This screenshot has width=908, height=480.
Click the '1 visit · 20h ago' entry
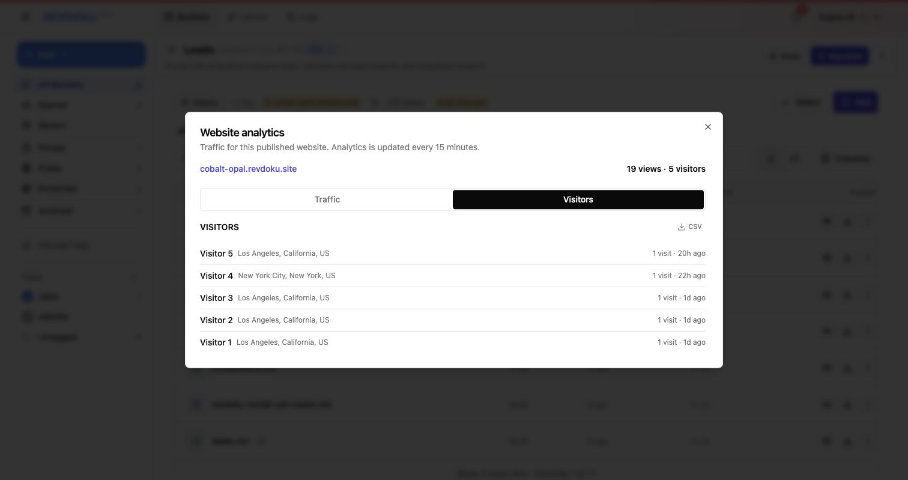[x=679, y=254]
